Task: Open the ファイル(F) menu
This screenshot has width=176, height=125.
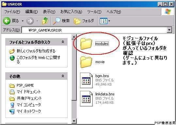Action: pos(12,12)
